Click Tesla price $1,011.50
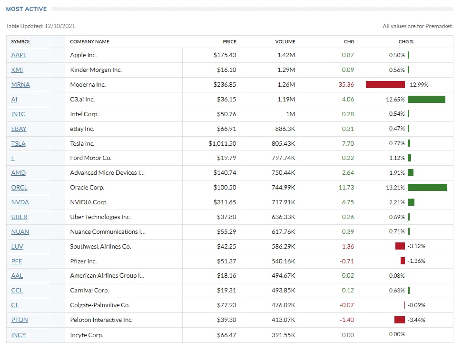This screenshot has height=351, width=462. (223, 144)
